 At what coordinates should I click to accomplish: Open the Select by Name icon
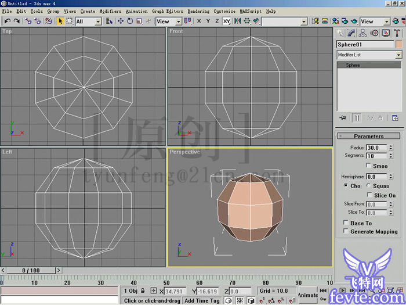coord(109,21)
